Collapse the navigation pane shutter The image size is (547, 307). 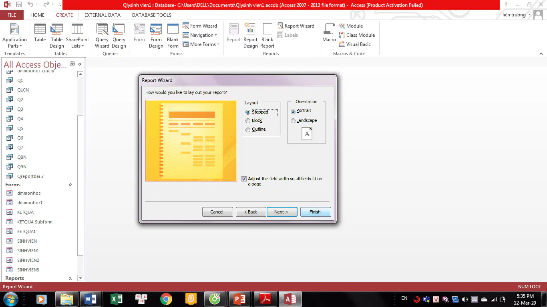80,64
